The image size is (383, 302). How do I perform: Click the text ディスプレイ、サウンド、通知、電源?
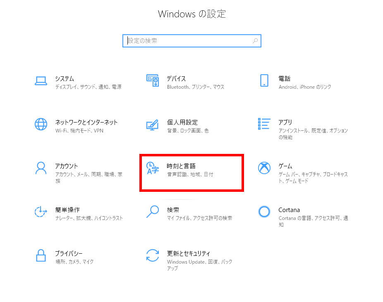(89, 87)
